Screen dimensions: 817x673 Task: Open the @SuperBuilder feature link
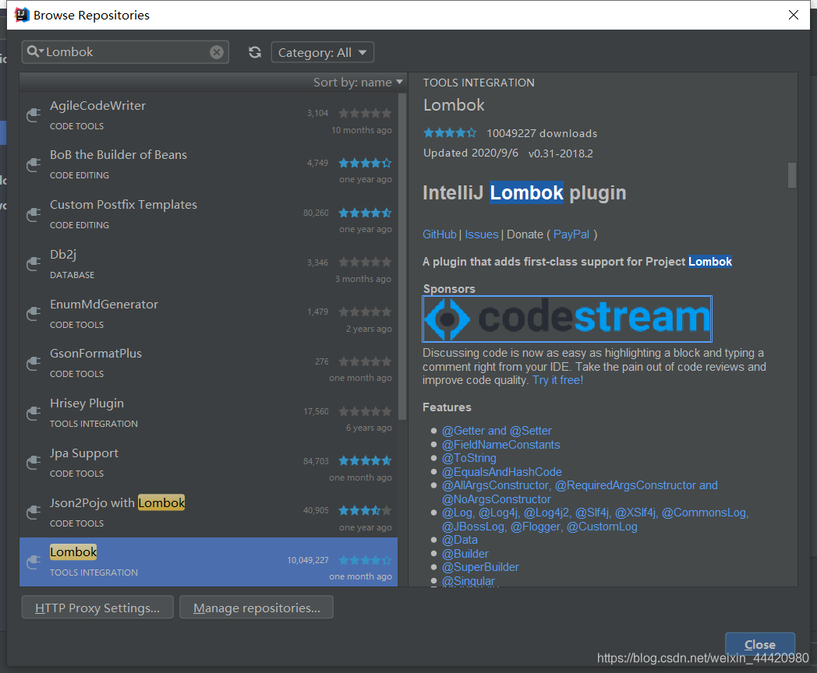(x=480, y=567)
